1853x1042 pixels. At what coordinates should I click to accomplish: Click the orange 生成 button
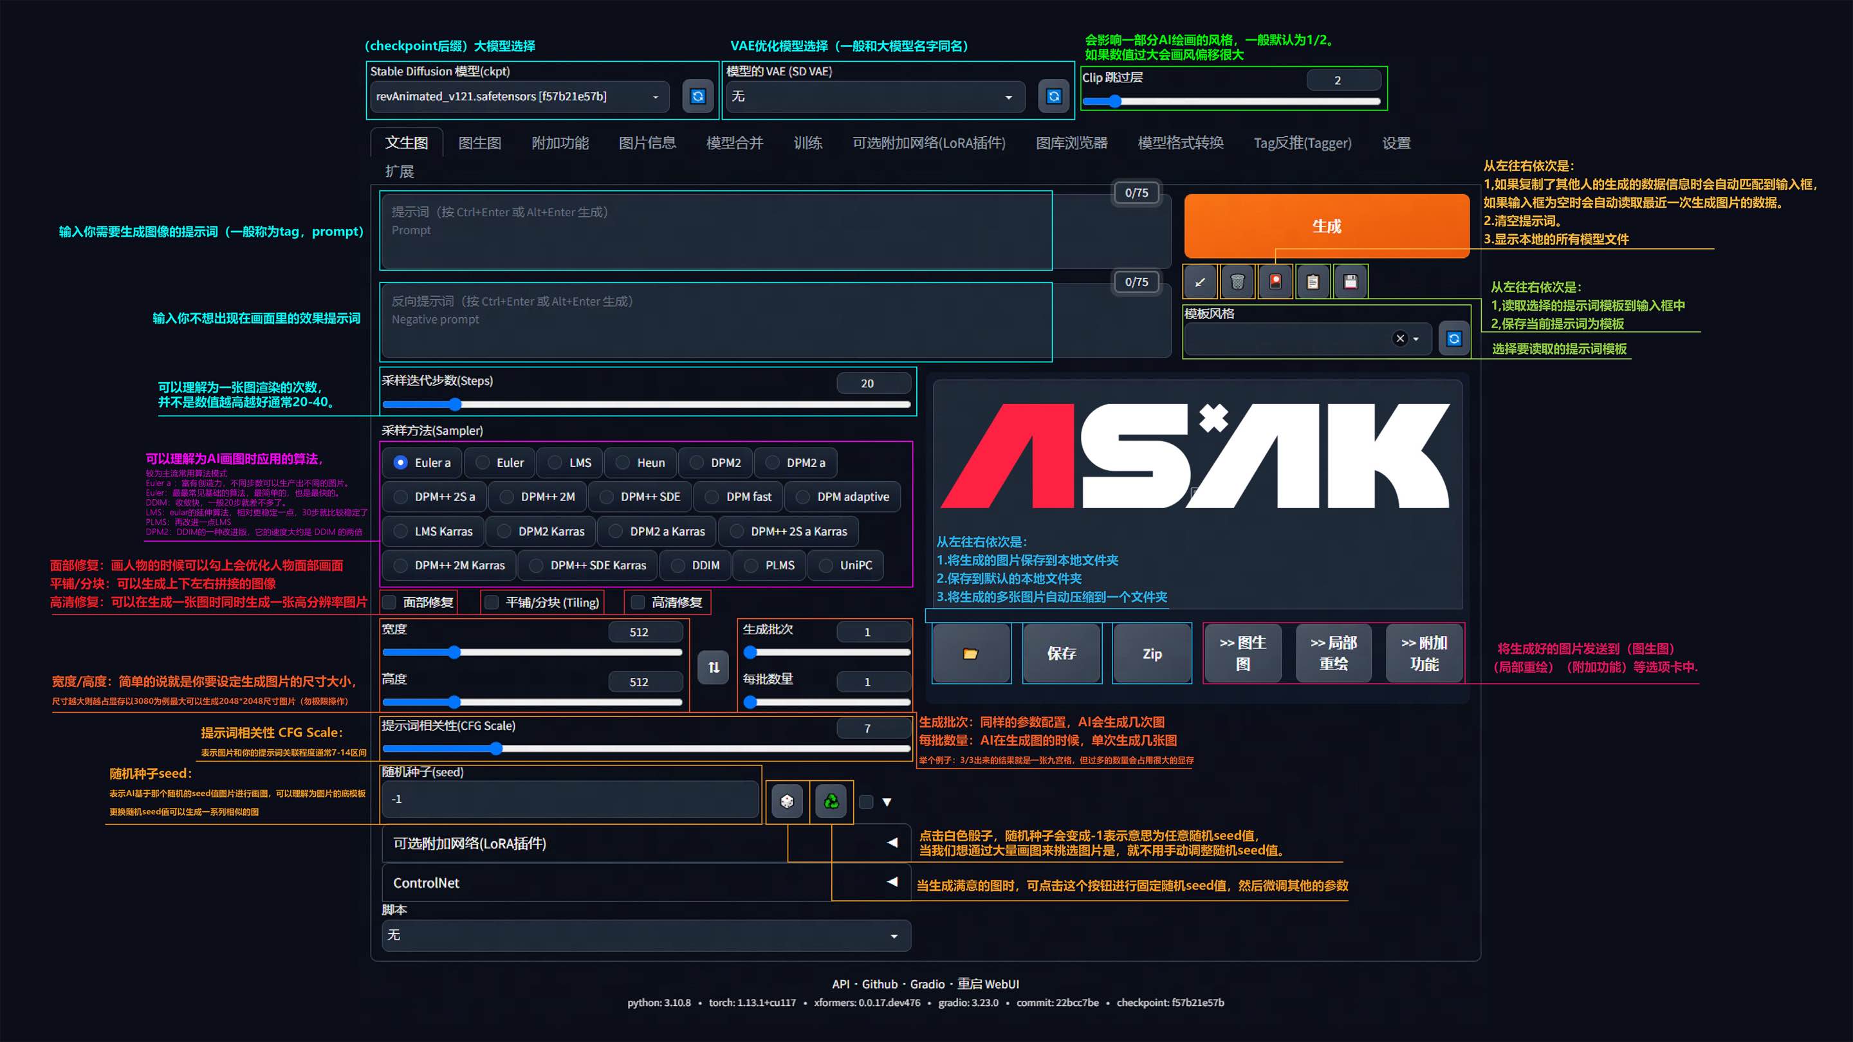coord(1327,226)
